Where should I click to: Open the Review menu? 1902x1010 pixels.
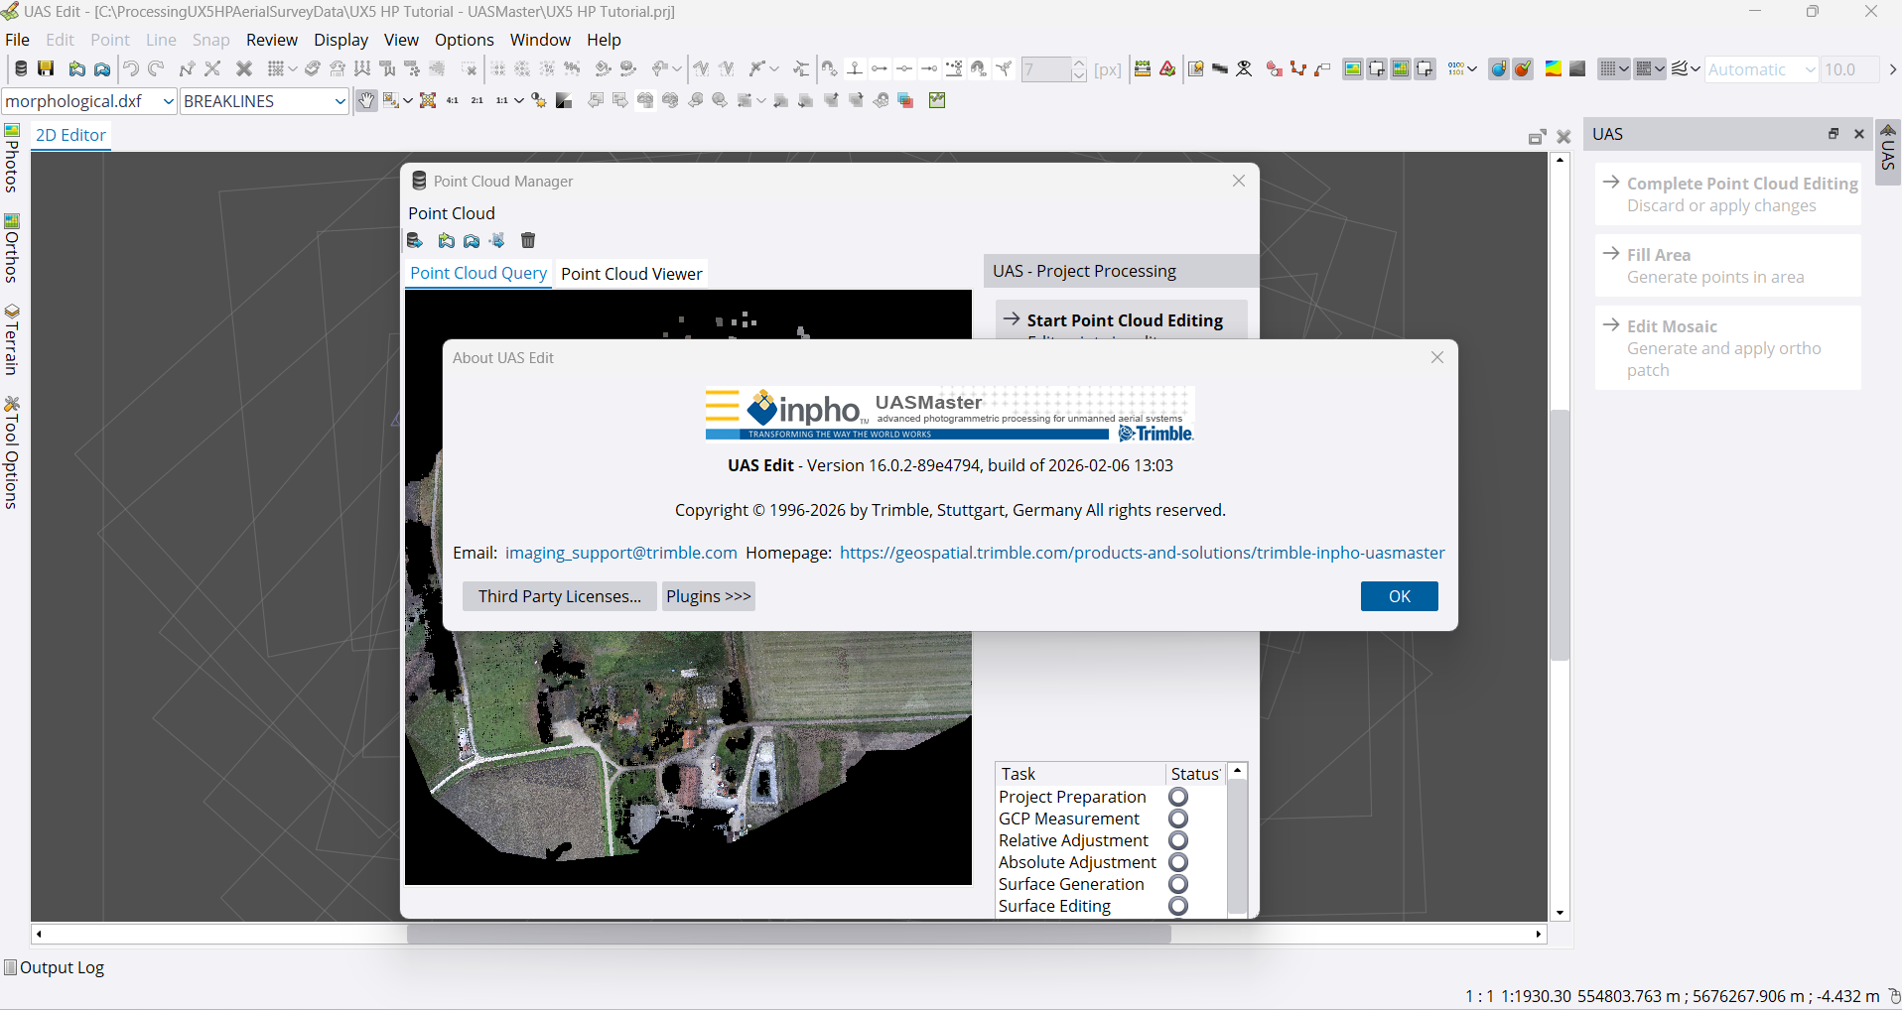tap(272, 40)
